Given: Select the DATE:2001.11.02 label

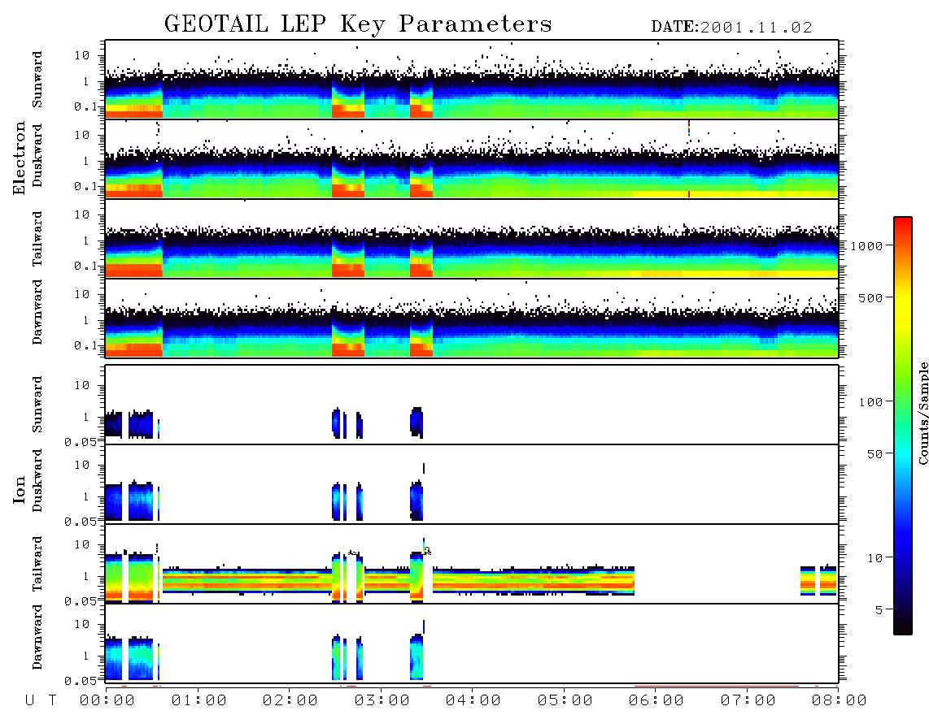Looking at the screenshot, I should (x=731, y=28).
